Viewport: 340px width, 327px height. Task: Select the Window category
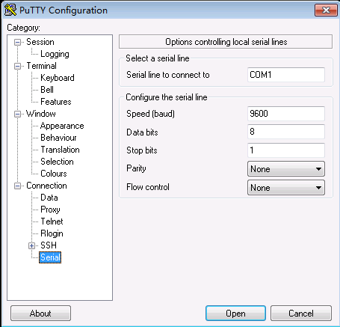pos(41,114)
